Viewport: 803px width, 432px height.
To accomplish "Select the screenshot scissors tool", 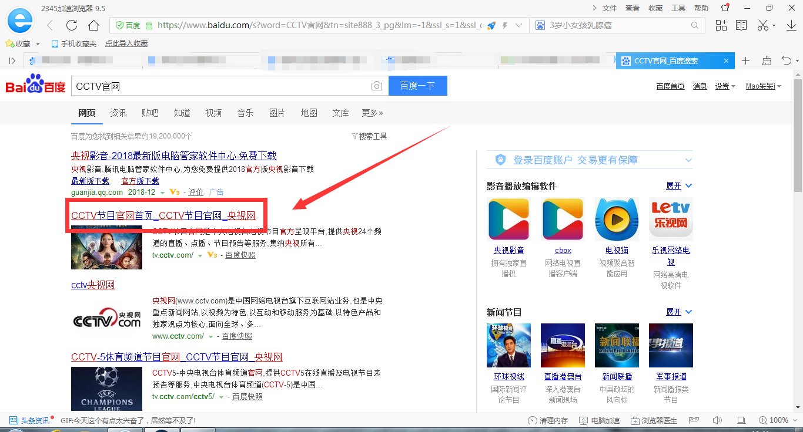I will [762, 25].
